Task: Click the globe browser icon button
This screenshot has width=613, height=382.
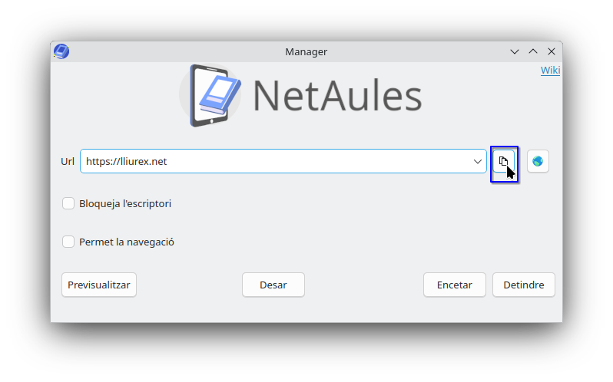Action: 538,161
